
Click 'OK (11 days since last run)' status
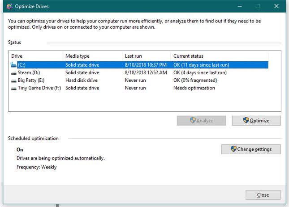(x=201, y=65)
